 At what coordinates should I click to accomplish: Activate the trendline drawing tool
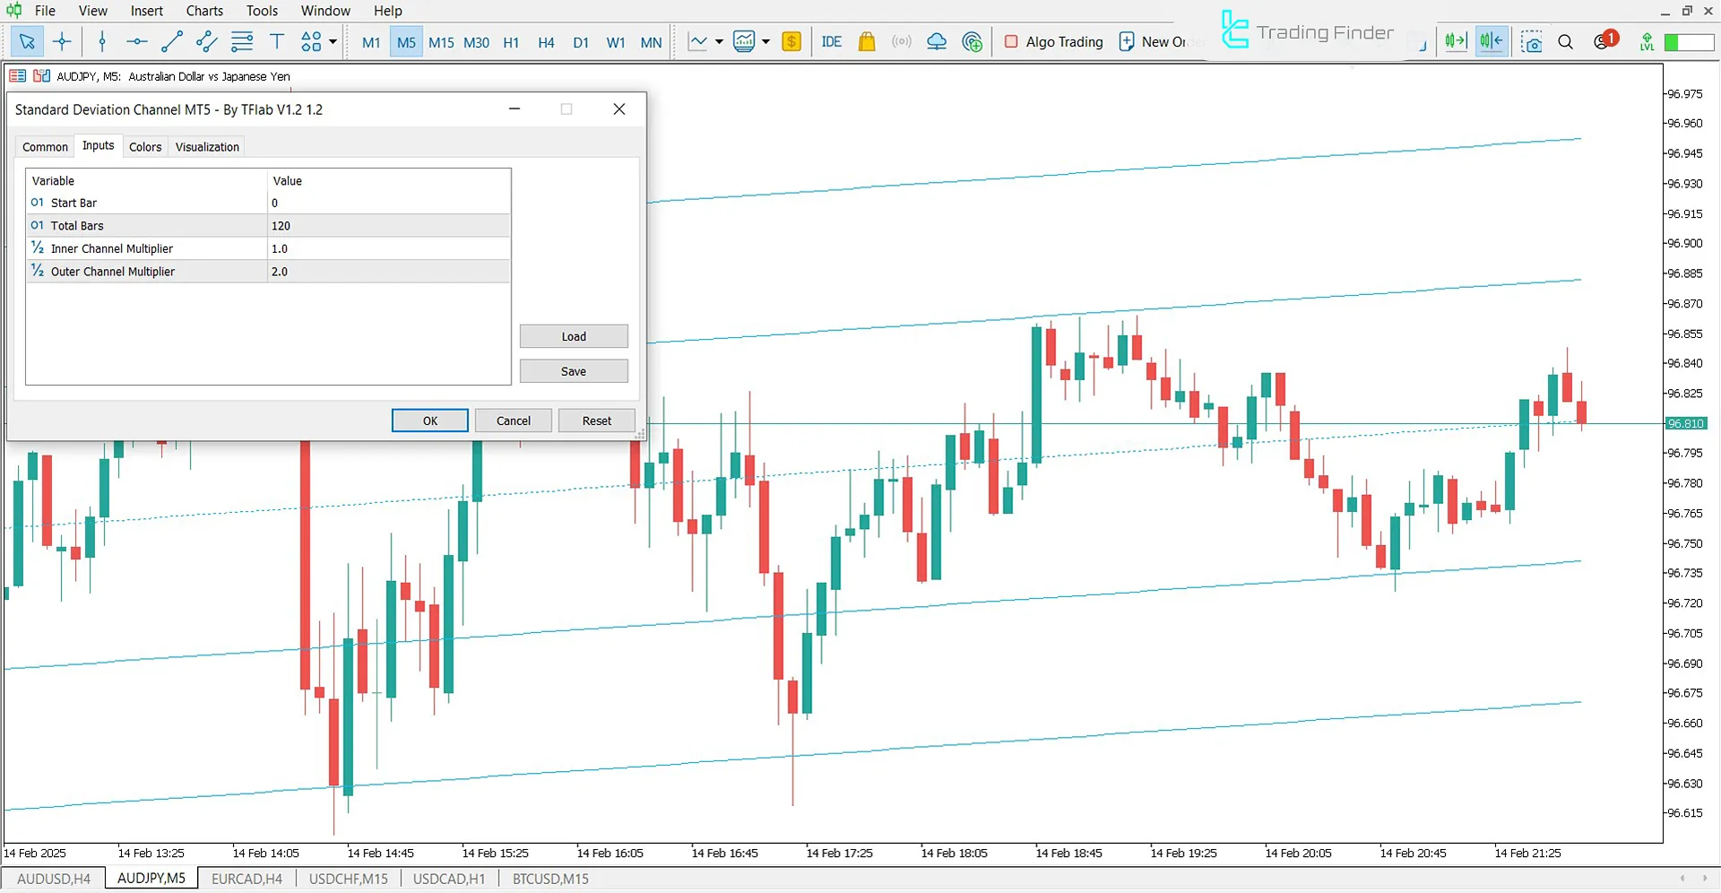(x=171, y=41)
